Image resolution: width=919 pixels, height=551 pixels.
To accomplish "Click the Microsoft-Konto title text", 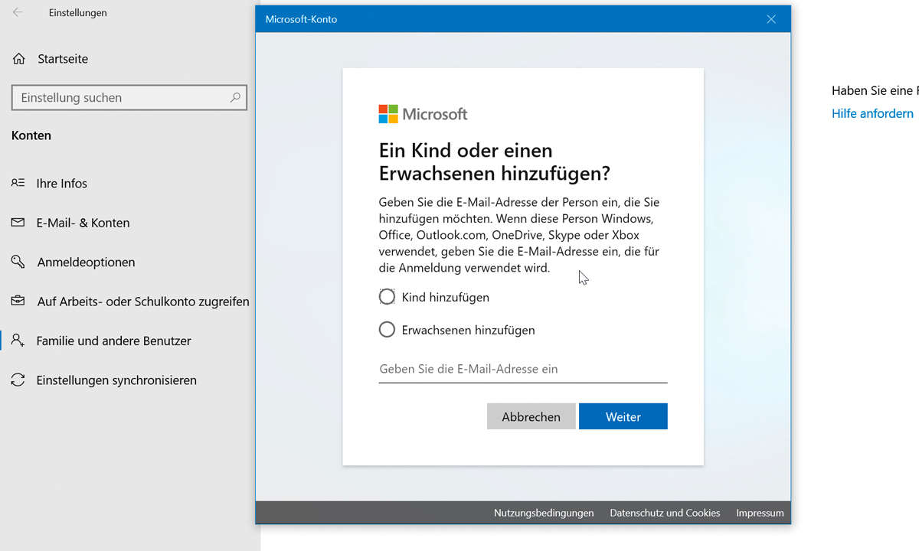I will pyautogui.click(x=301, y=19).
